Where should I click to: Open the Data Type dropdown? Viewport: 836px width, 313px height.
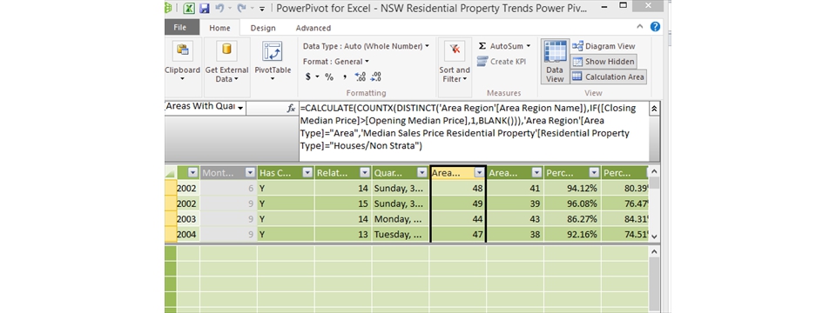(x=367, y=46)
